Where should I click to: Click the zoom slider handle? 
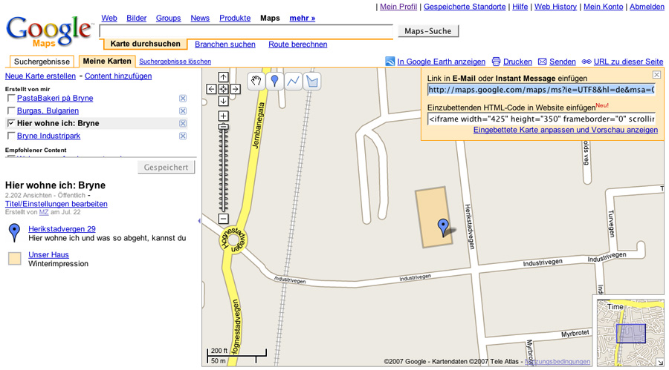[223, 127]
